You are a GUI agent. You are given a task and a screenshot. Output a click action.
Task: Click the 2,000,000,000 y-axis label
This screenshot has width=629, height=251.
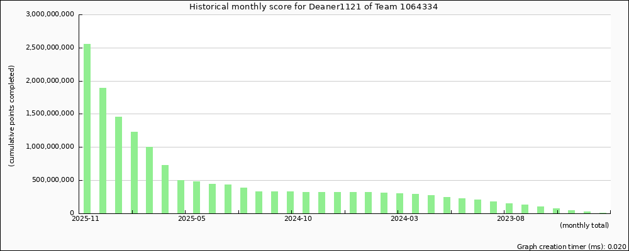click(50, 81)
